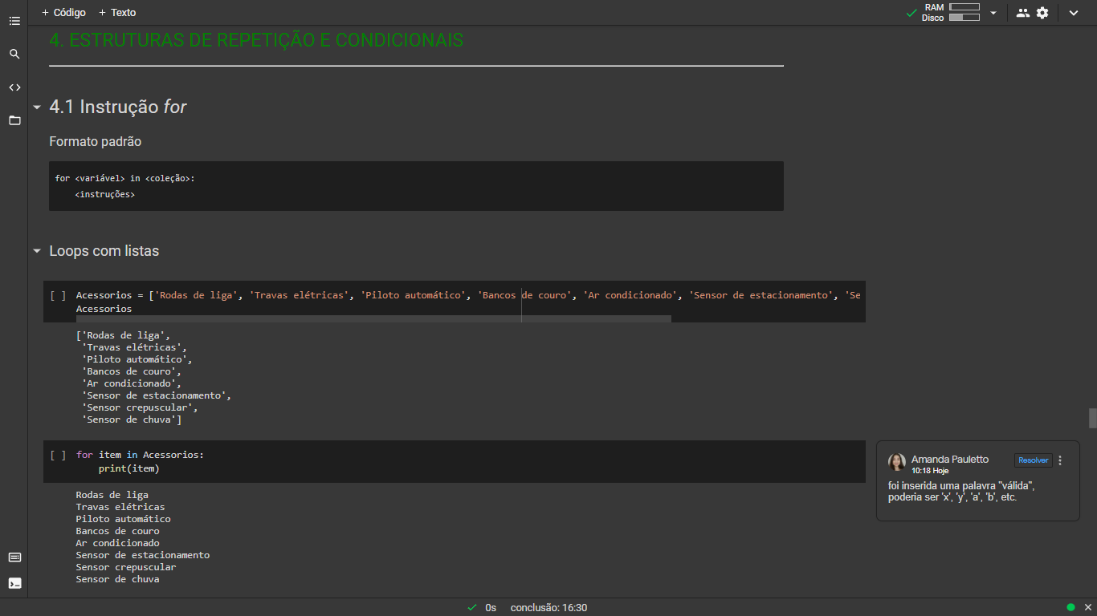Click the '10:18 Hoje' comment timestamp
Screen dimensions: 1097x616
tap(930, 471)
